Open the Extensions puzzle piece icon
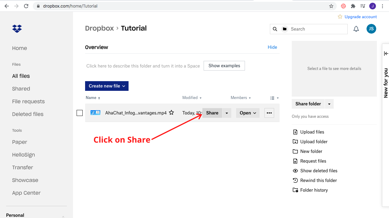The height and width of the screenshot is (218, 389). tap(353, 6)
